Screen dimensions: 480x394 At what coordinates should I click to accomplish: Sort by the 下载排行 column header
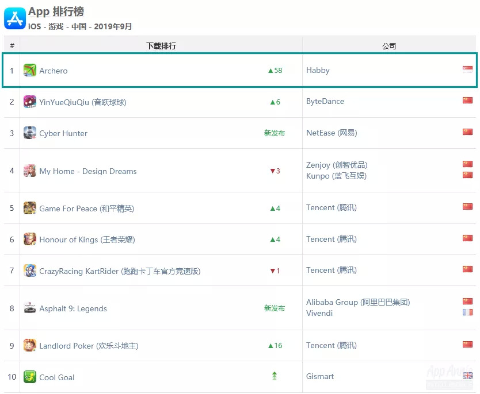[161, 46]
